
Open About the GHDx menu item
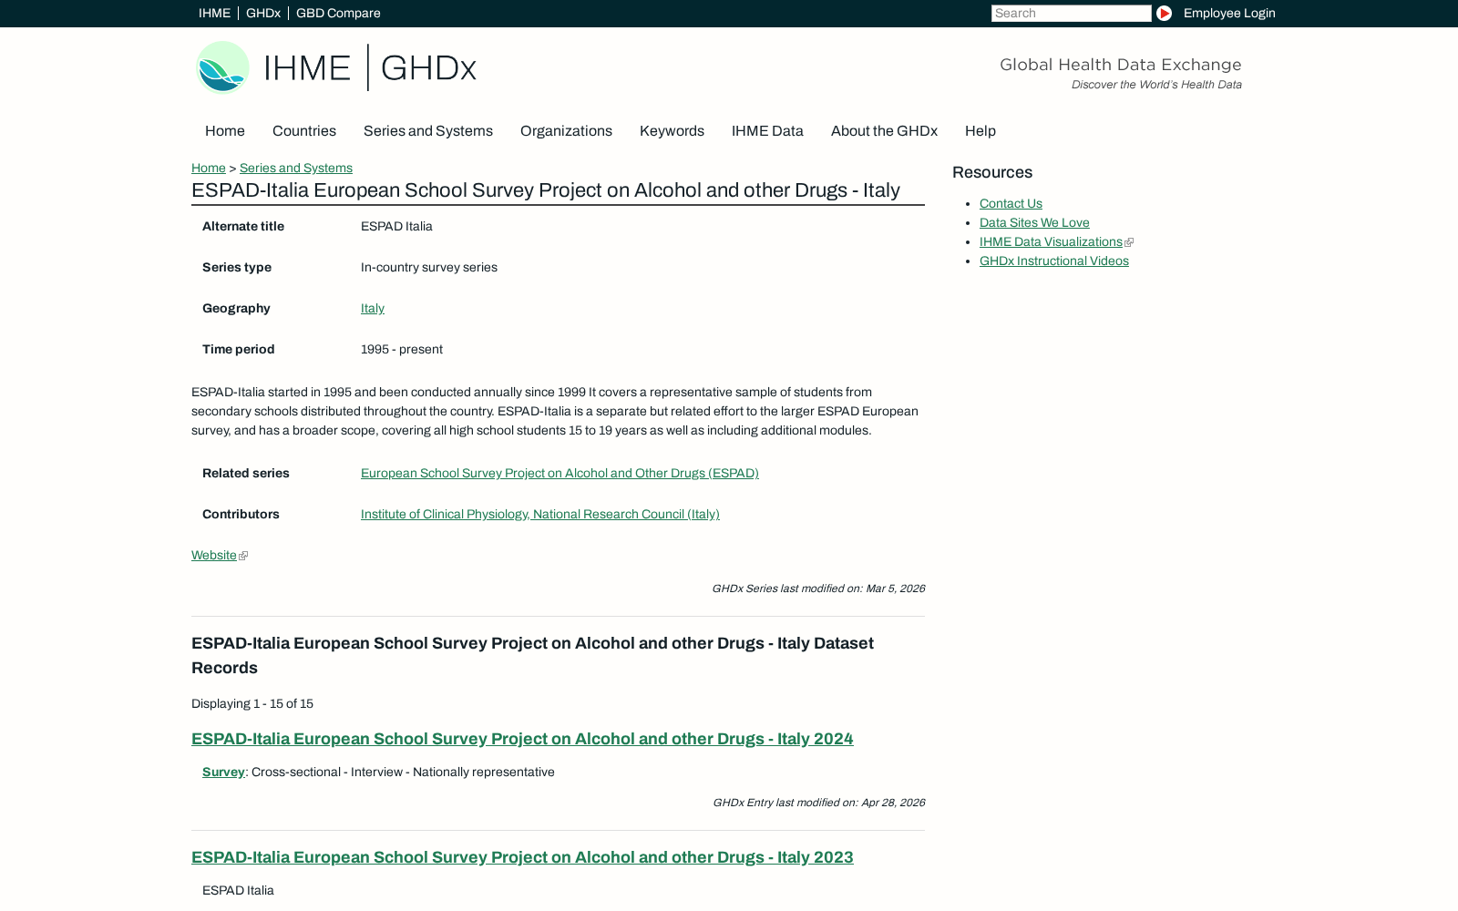(884, 131)
